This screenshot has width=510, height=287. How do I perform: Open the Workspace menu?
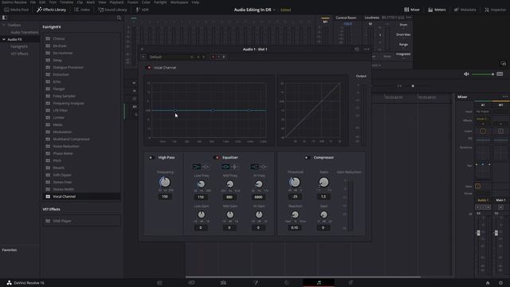(x=179, y=2)
